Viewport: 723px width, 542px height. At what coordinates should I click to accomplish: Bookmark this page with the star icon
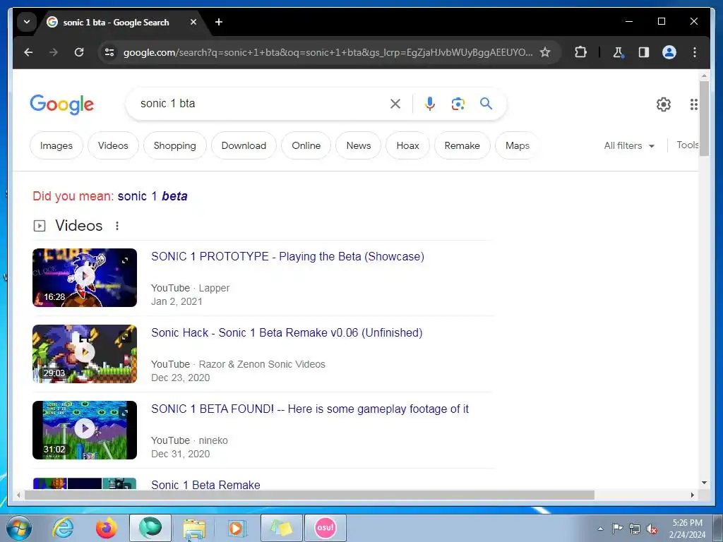[x=545, y=52]
